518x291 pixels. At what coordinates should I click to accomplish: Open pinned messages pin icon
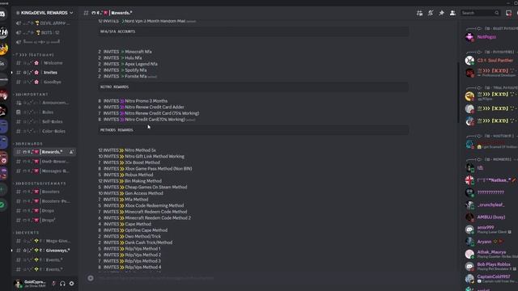click(441, 13)
